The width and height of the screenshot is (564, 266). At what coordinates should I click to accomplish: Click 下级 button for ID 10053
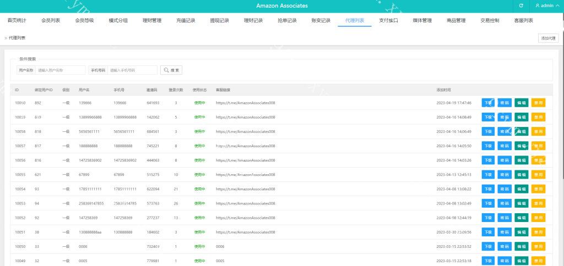coord(488,203)
